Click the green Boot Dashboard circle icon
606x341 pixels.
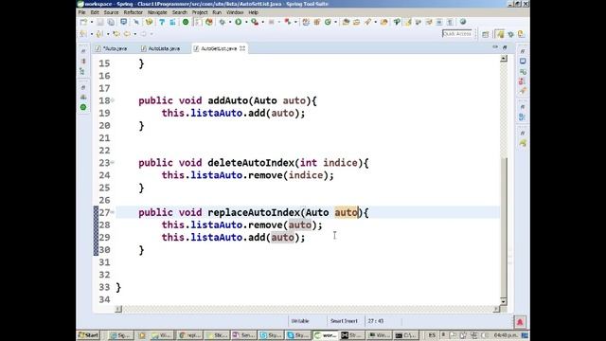coord(186,22)
